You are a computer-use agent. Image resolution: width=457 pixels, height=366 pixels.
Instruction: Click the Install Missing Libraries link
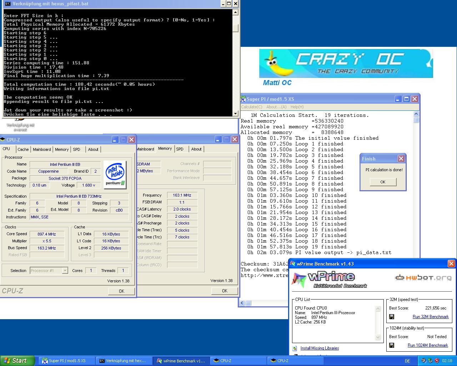320,348
